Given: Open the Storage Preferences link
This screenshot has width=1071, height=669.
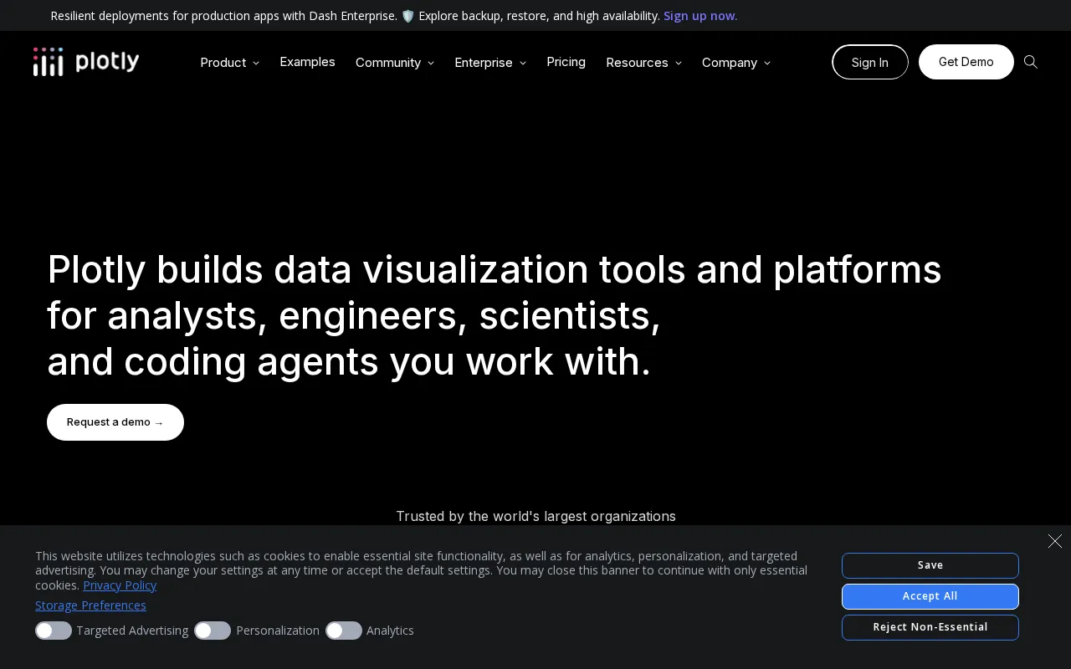Looking at the screenshot, I should [x=90, y=605].
